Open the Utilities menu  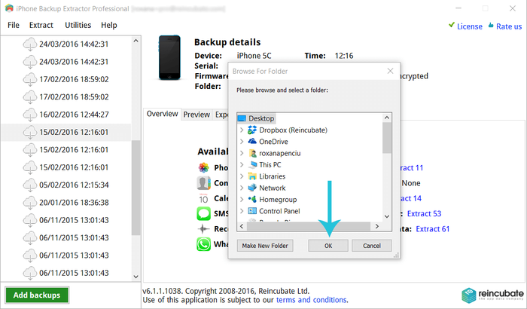click(78, 25)
